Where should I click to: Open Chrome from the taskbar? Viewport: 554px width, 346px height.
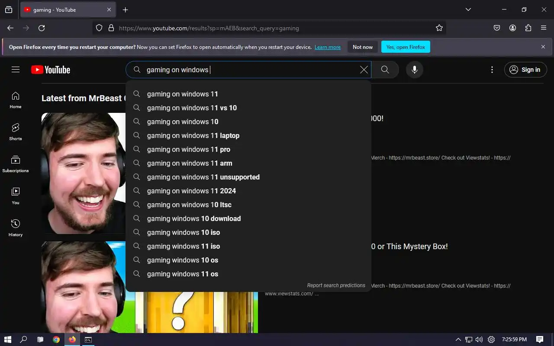(56, 340)
